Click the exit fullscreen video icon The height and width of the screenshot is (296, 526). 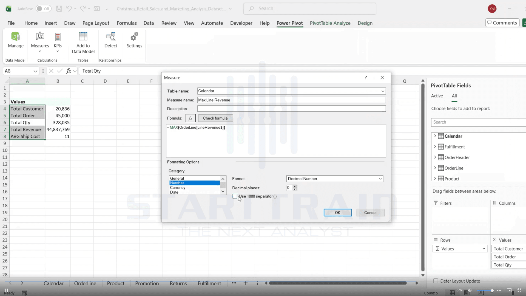point(519,290)
